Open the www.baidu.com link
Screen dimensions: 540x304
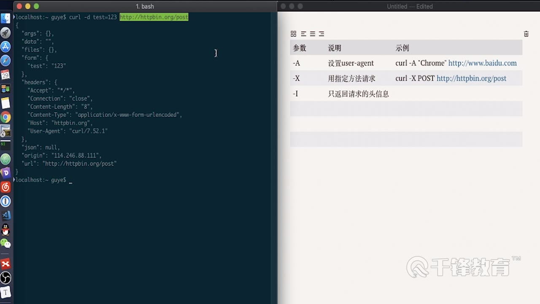pyautogui.click(x=482, y=63)
